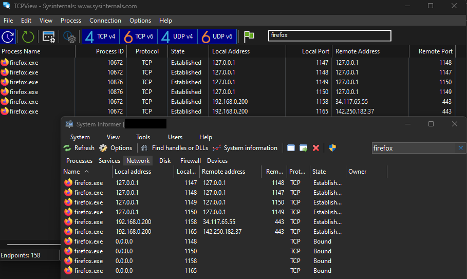
Task: Click Find handles or DLLs button
Action: click(174, 148)
